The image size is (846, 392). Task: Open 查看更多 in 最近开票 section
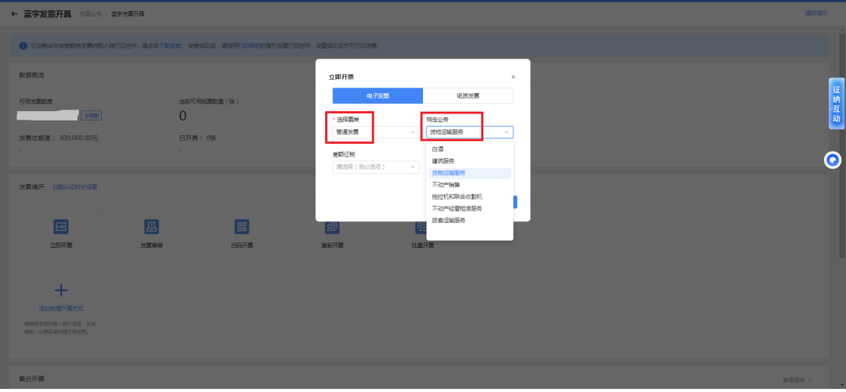click(x=797, y=380)
